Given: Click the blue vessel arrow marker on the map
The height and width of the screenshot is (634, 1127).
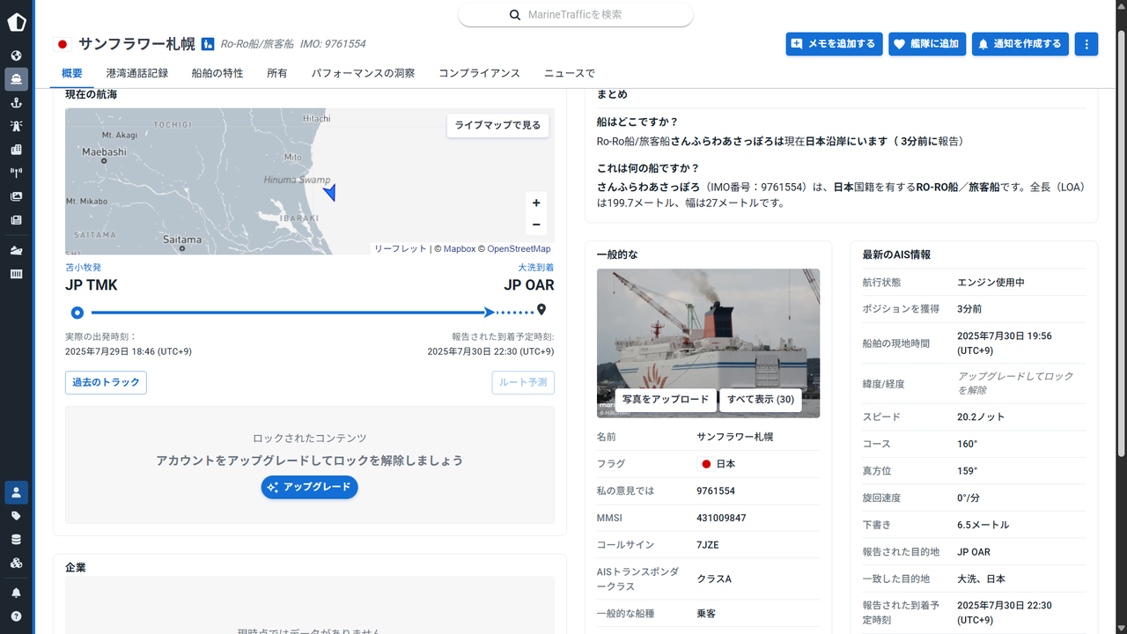Looking at the screenshot, I should [x=329, y=192].
